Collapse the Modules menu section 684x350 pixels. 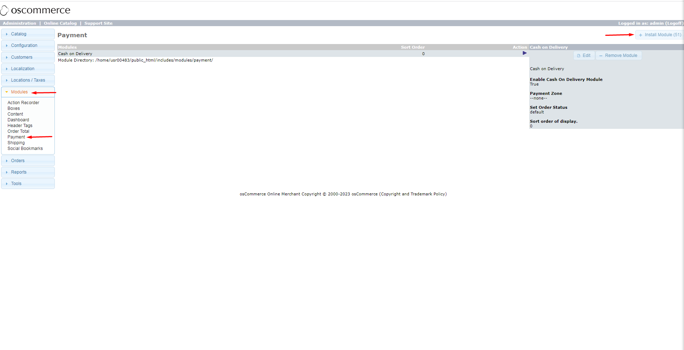click(28, 92)
